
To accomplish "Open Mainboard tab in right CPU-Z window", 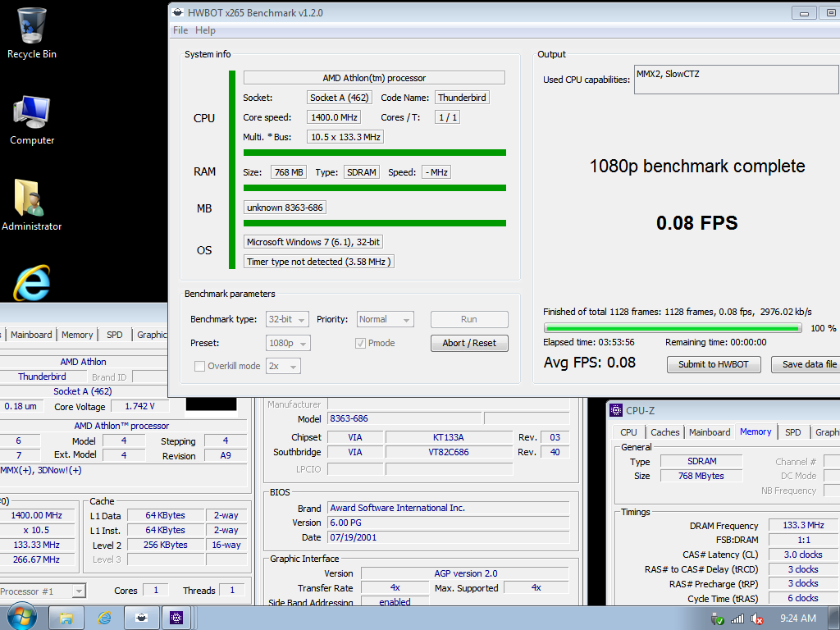I will click(x=710, y=432).
